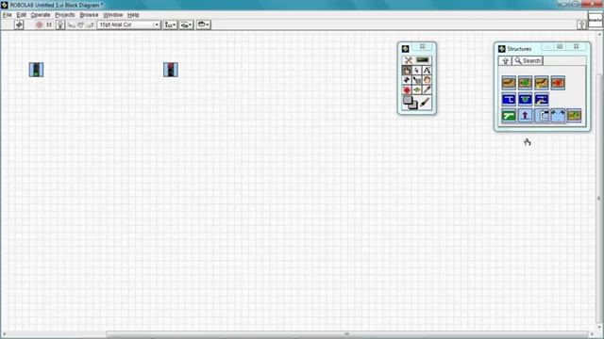Select the red traffic light end block

coord(171,70)
